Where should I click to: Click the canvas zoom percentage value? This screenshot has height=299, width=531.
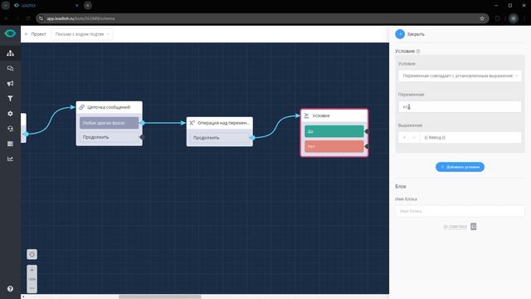coord(32,279)
